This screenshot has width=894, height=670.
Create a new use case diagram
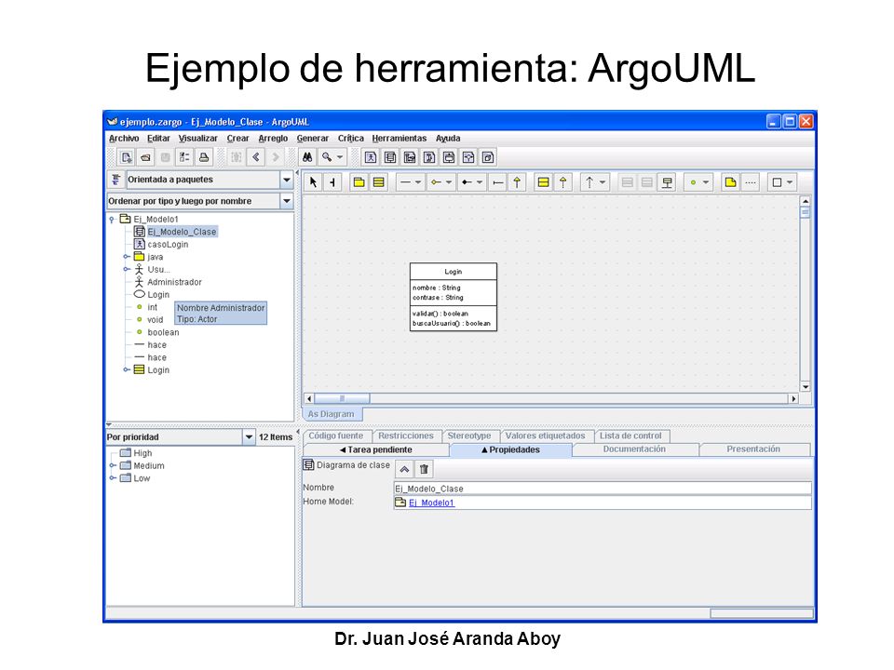(x=371, y=157)
